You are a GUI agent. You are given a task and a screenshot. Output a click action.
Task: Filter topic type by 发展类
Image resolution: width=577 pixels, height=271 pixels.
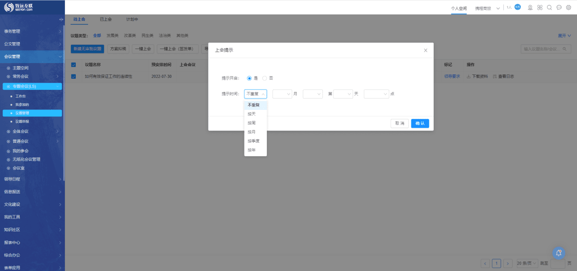pyautogui.click(x=113, y=35)
